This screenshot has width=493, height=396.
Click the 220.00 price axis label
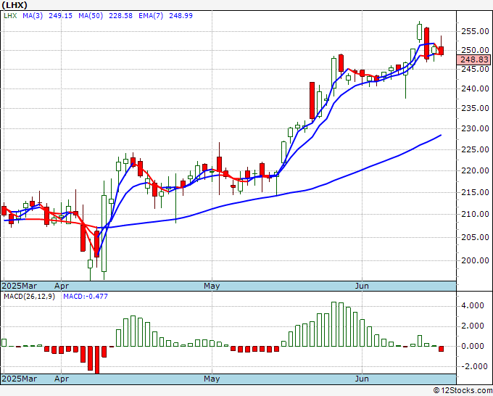475,170
